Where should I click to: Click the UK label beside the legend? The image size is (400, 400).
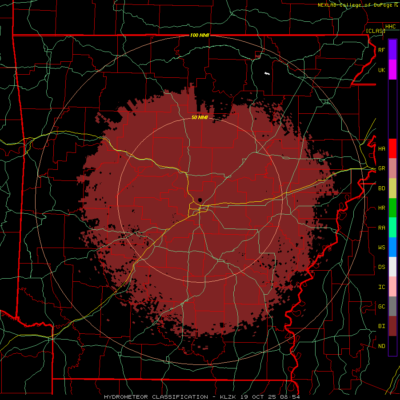381,70
